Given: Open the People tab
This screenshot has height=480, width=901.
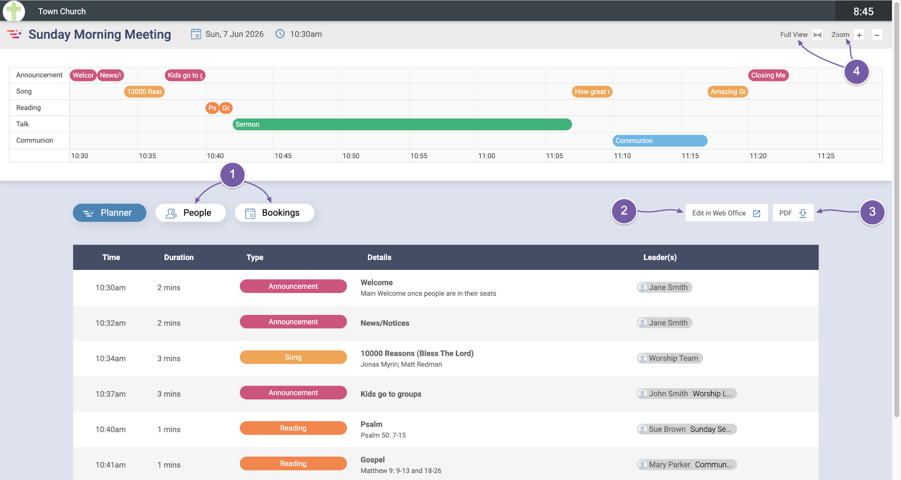Looking at the screenshot, I should [x=191, y=213].
